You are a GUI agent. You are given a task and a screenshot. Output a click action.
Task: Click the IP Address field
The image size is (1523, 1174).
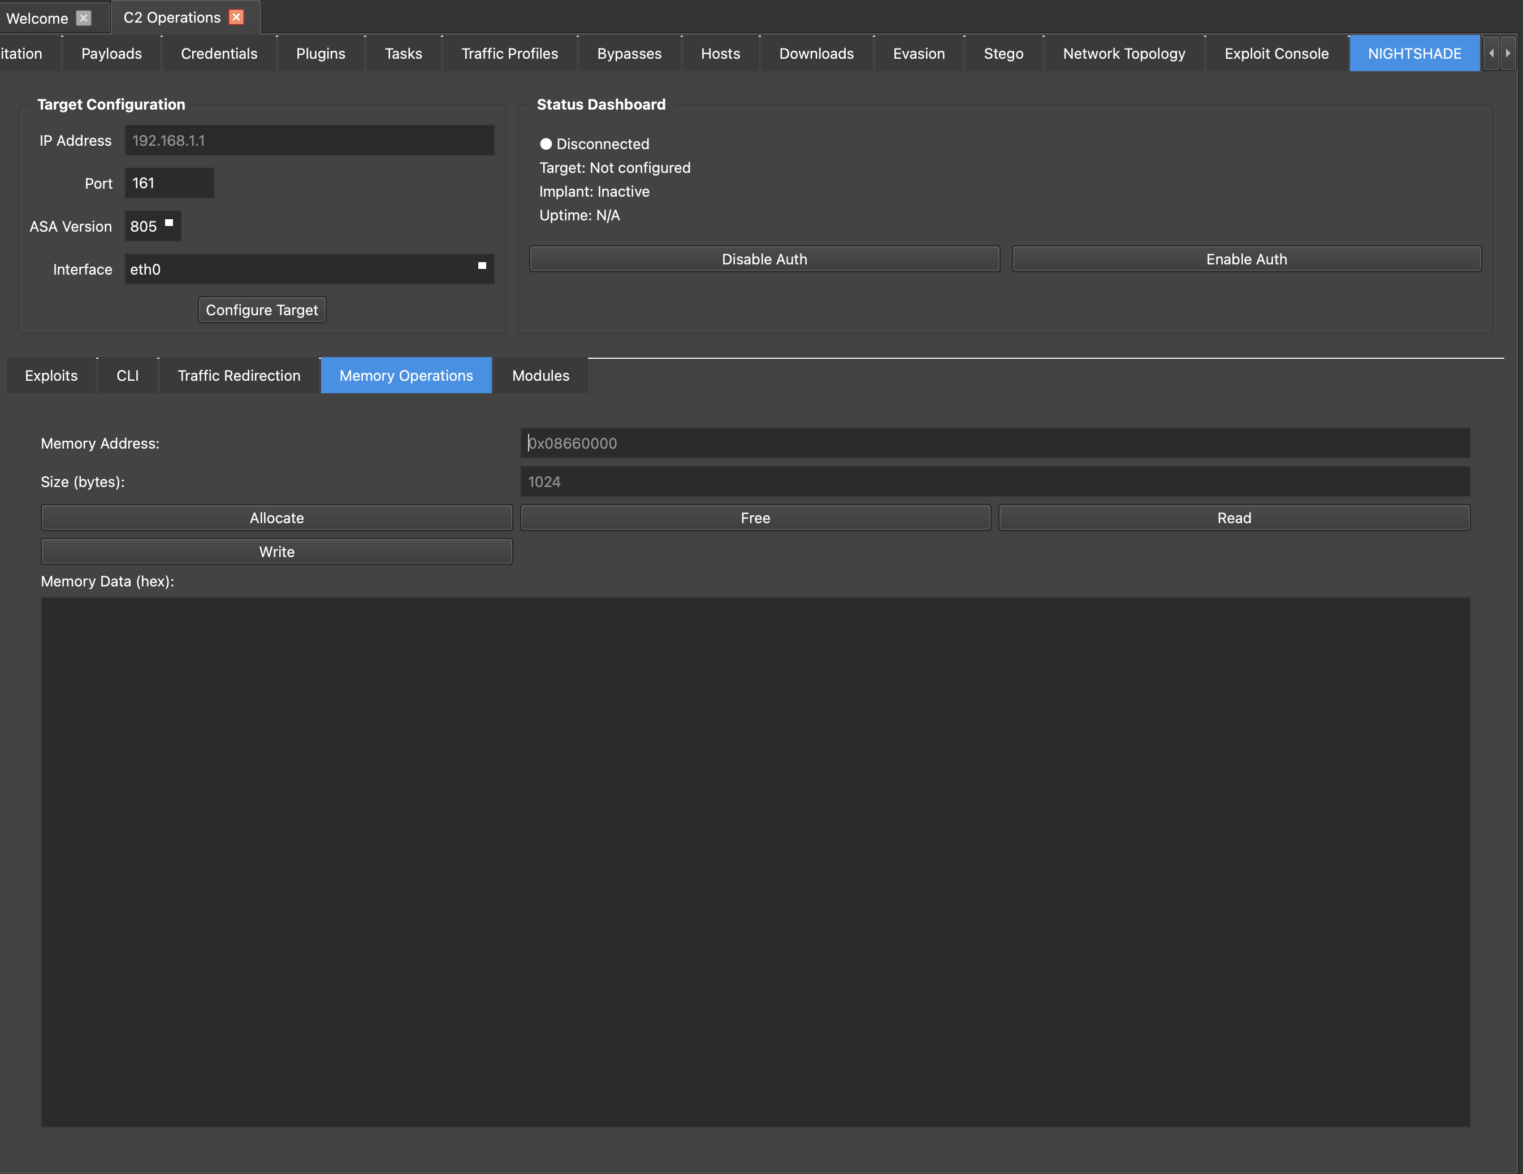309,141
